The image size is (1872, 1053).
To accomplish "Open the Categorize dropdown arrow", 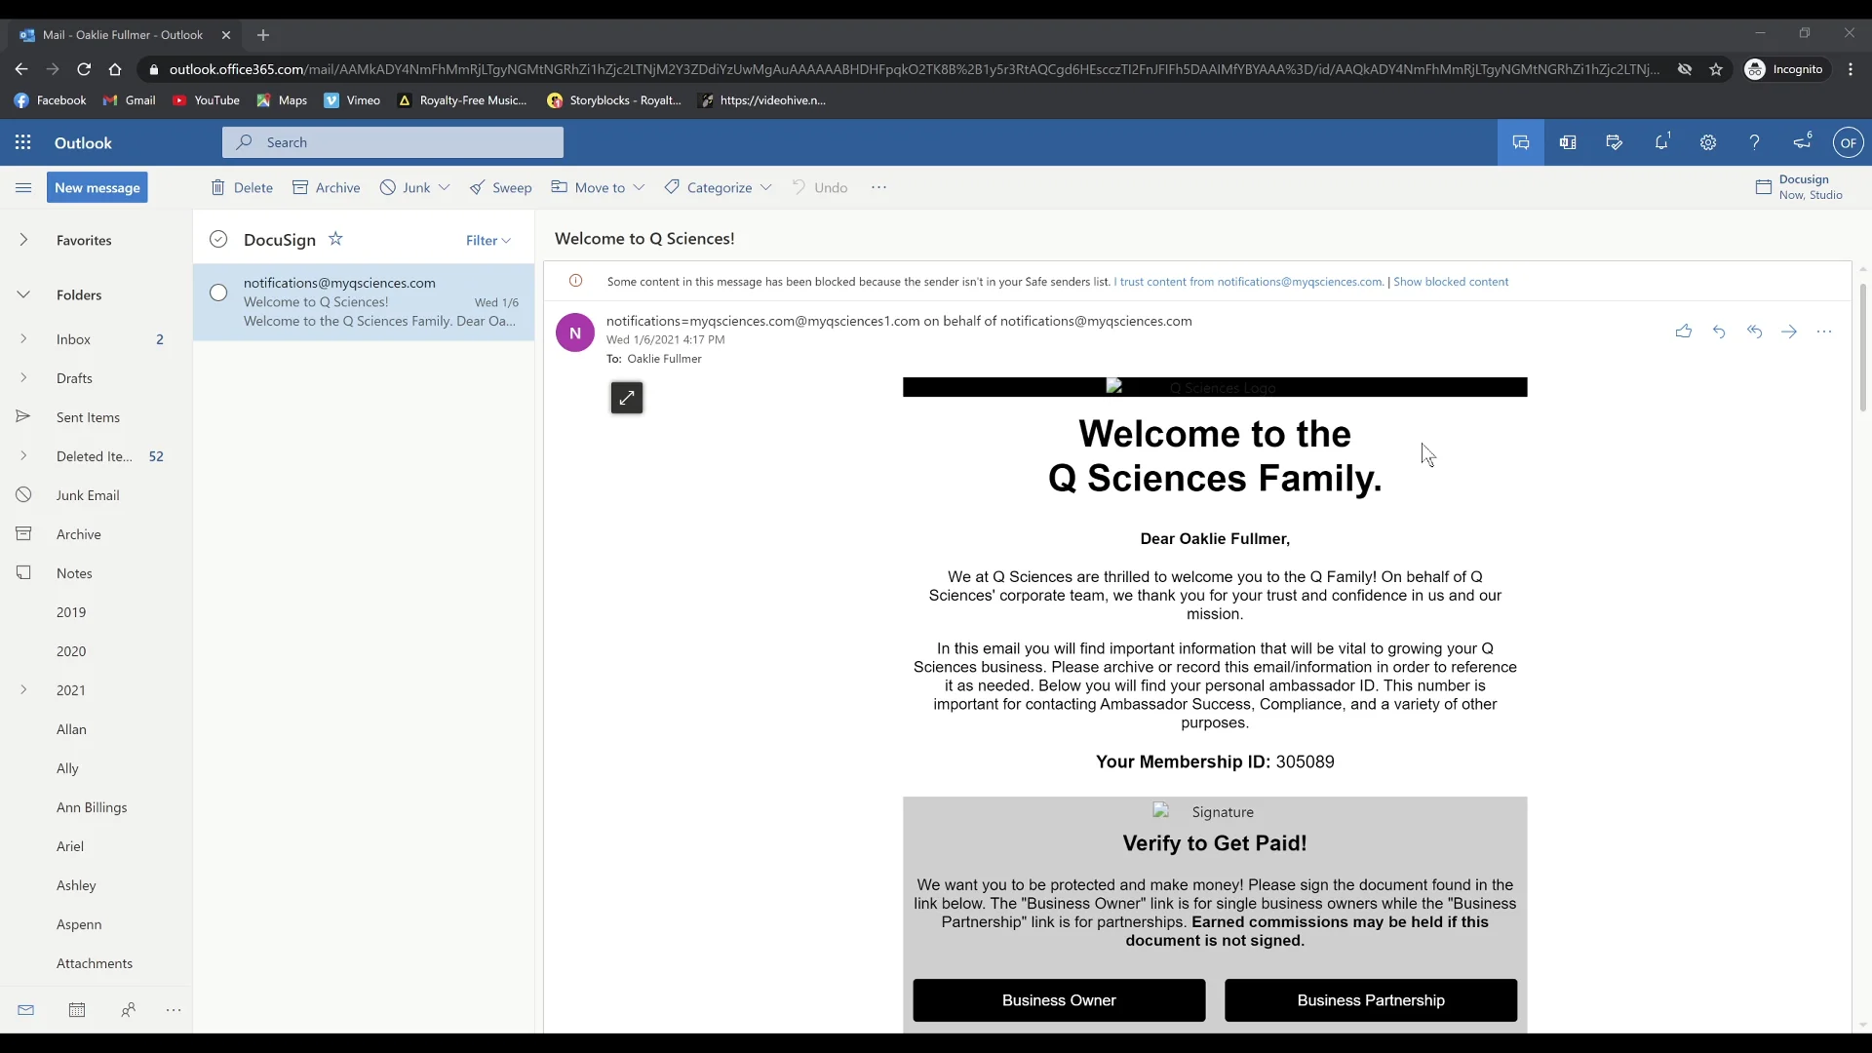I will (x=766, y=187).
